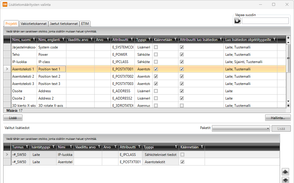Clear the Vapaa suodin filter icon
This screenshot has width=294, height=183.
point(238,21)
